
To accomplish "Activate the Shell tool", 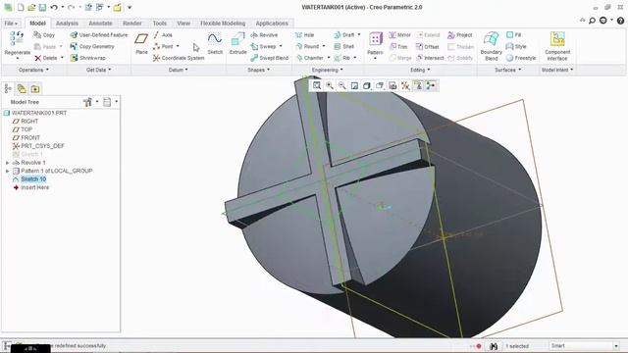I will click(344, 46).
